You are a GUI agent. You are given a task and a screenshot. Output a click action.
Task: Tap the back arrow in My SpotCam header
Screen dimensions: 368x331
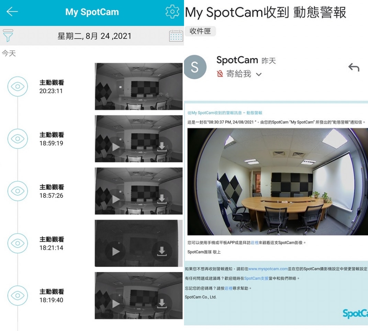coord(12,11)
